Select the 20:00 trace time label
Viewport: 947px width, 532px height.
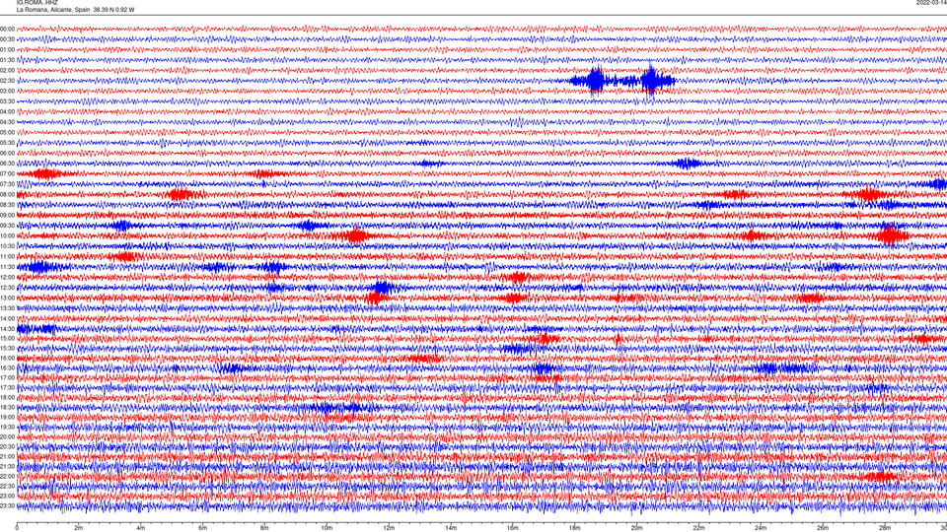point(7,436)
